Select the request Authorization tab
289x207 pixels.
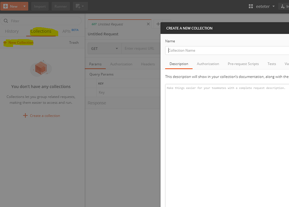121,64
